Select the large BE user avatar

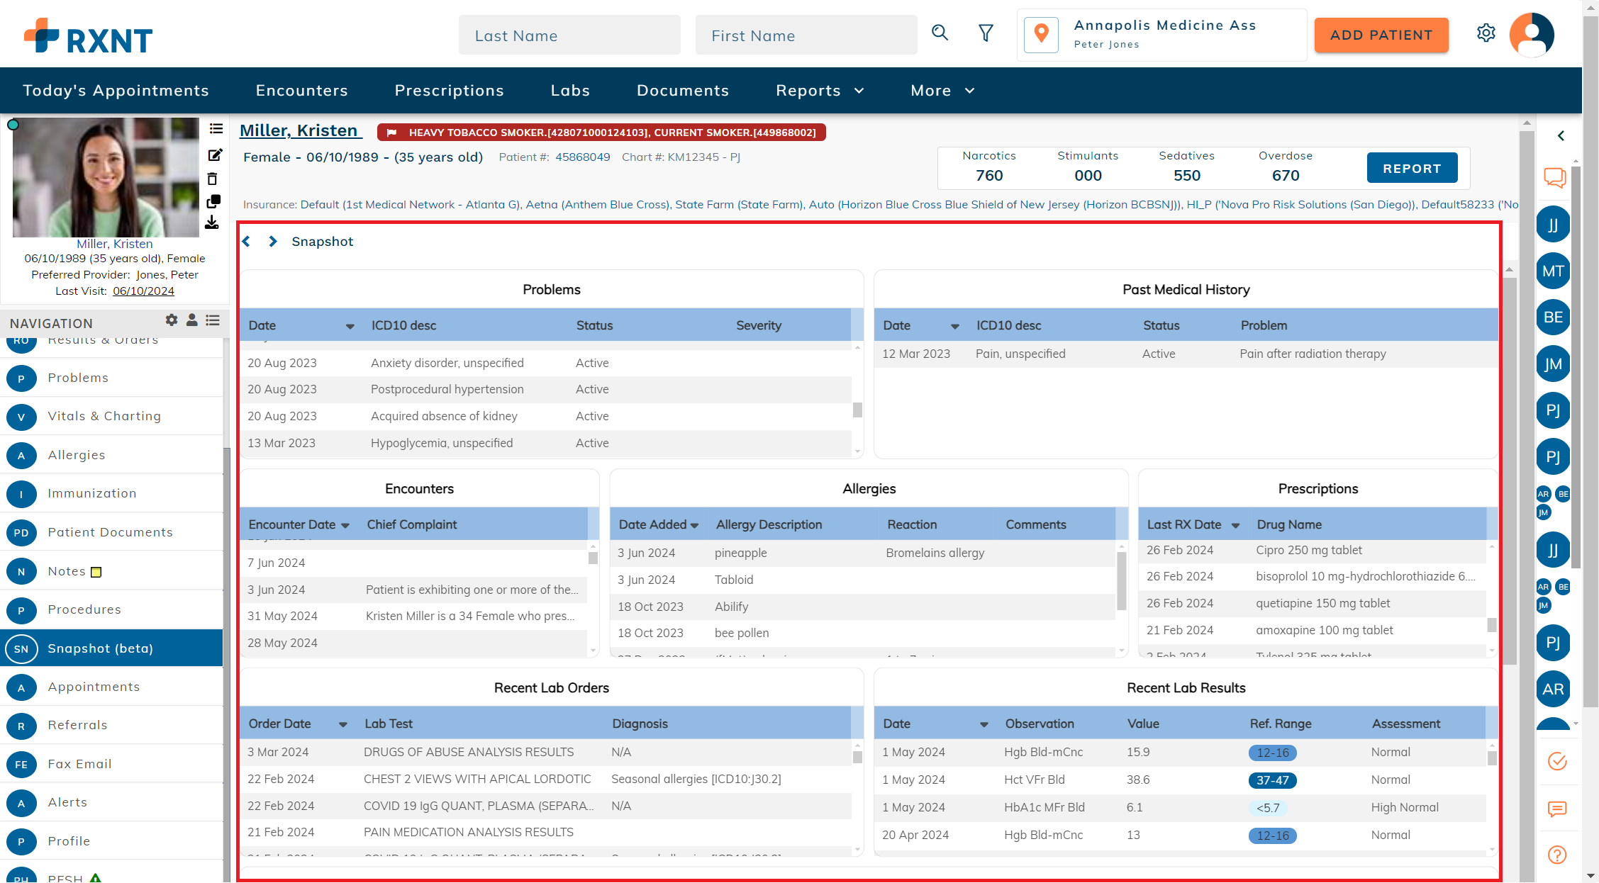[x=1553, y=317]
